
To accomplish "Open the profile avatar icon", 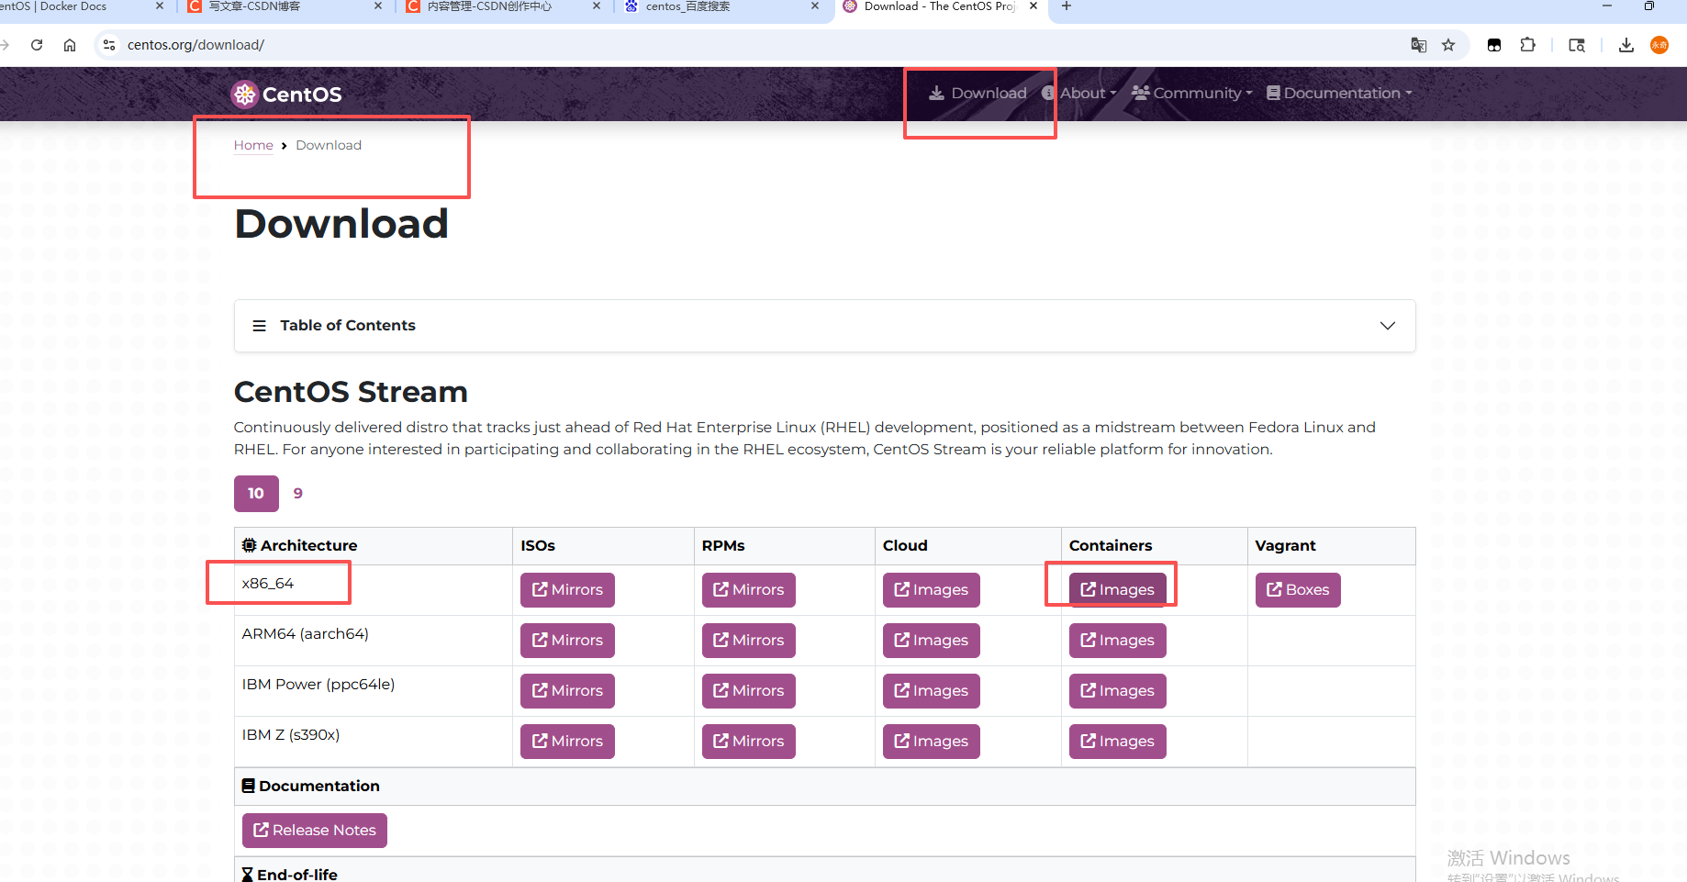I will (x=1659, y=45).
